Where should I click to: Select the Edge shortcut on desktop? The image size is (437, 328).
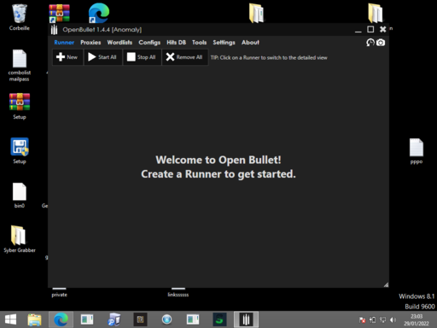[x=98, y=13]
